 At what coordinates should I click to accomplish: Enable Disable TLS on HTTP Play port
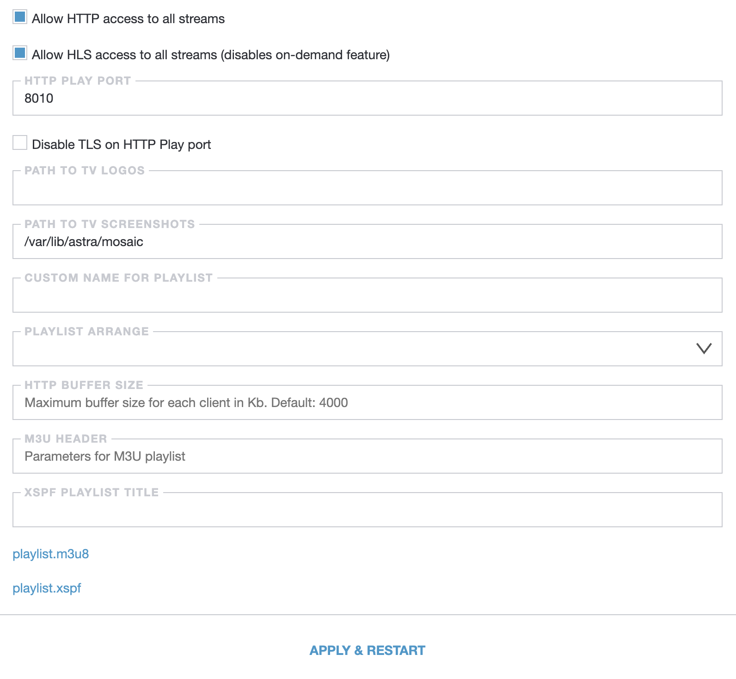tap(20, 143)
